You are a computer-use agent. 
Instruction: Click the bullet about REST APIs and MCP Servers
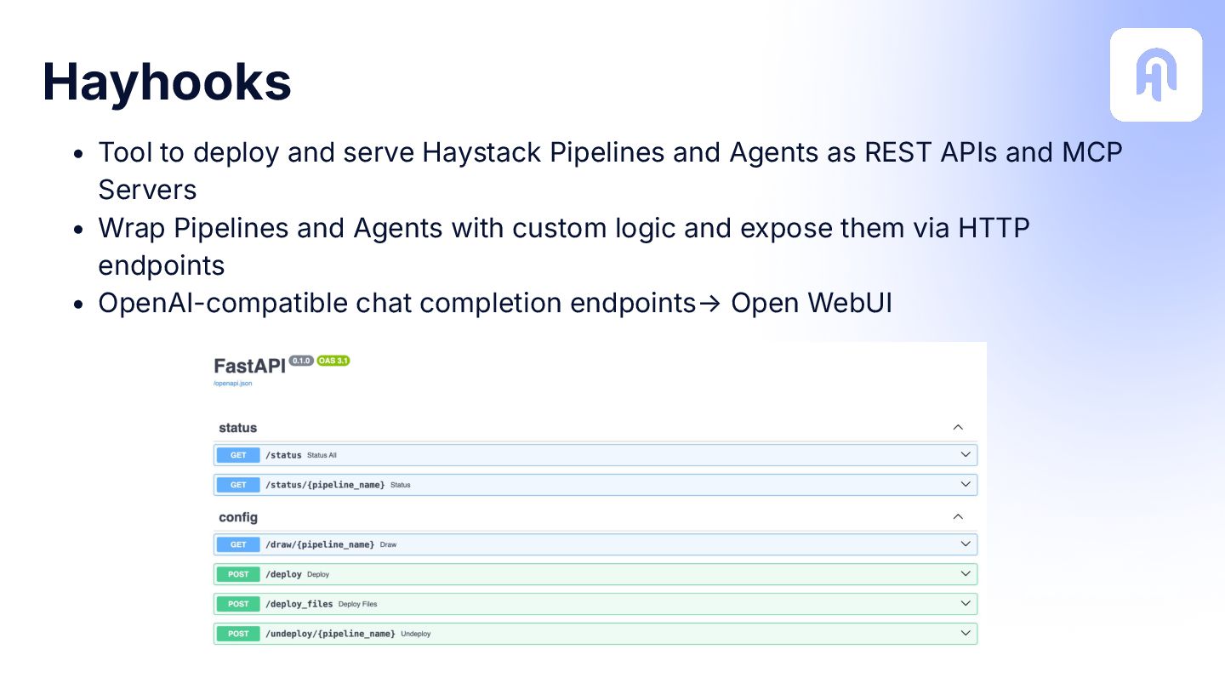point(610,170)
